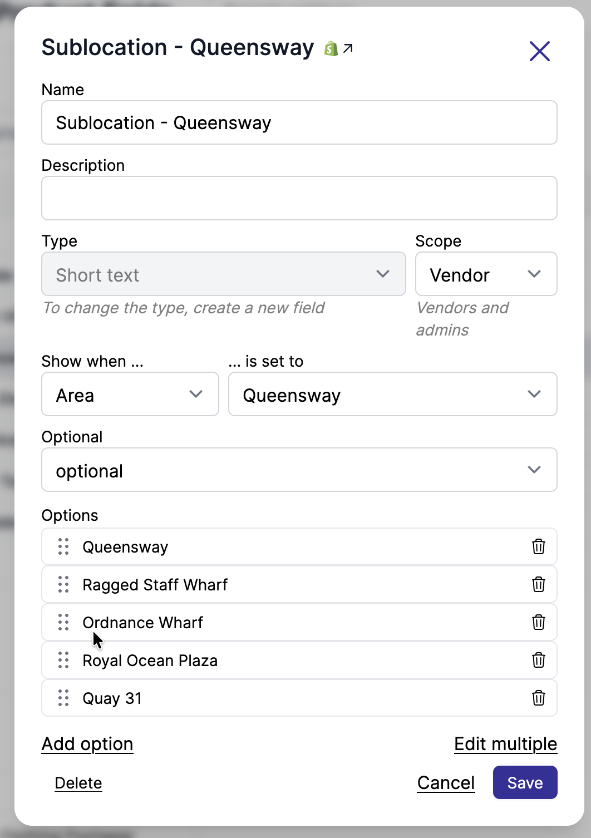Remove the Ragged Staff Wharf option
Image resolution: width=591 pixels, height=838 pixels.
[x=538, y=585]
